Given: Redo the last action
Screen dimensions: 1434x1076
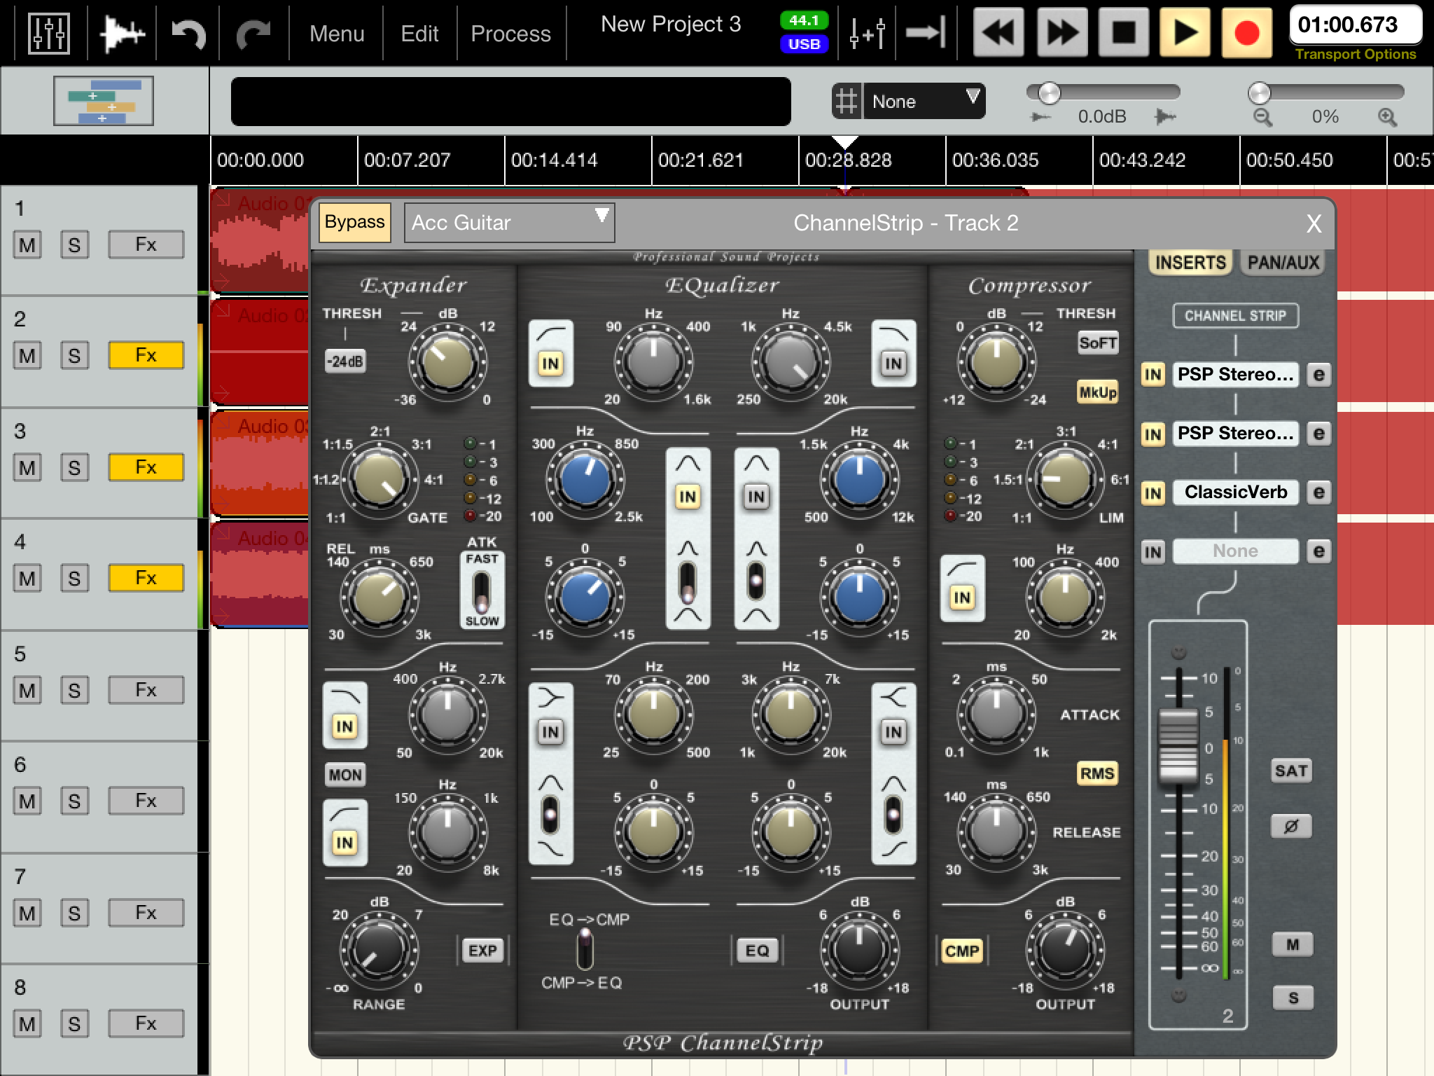Looking at the screenshot, I should point(253,34).
